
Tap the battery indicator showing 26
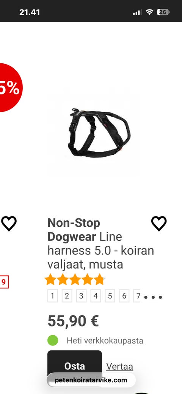tap(163, 12)
